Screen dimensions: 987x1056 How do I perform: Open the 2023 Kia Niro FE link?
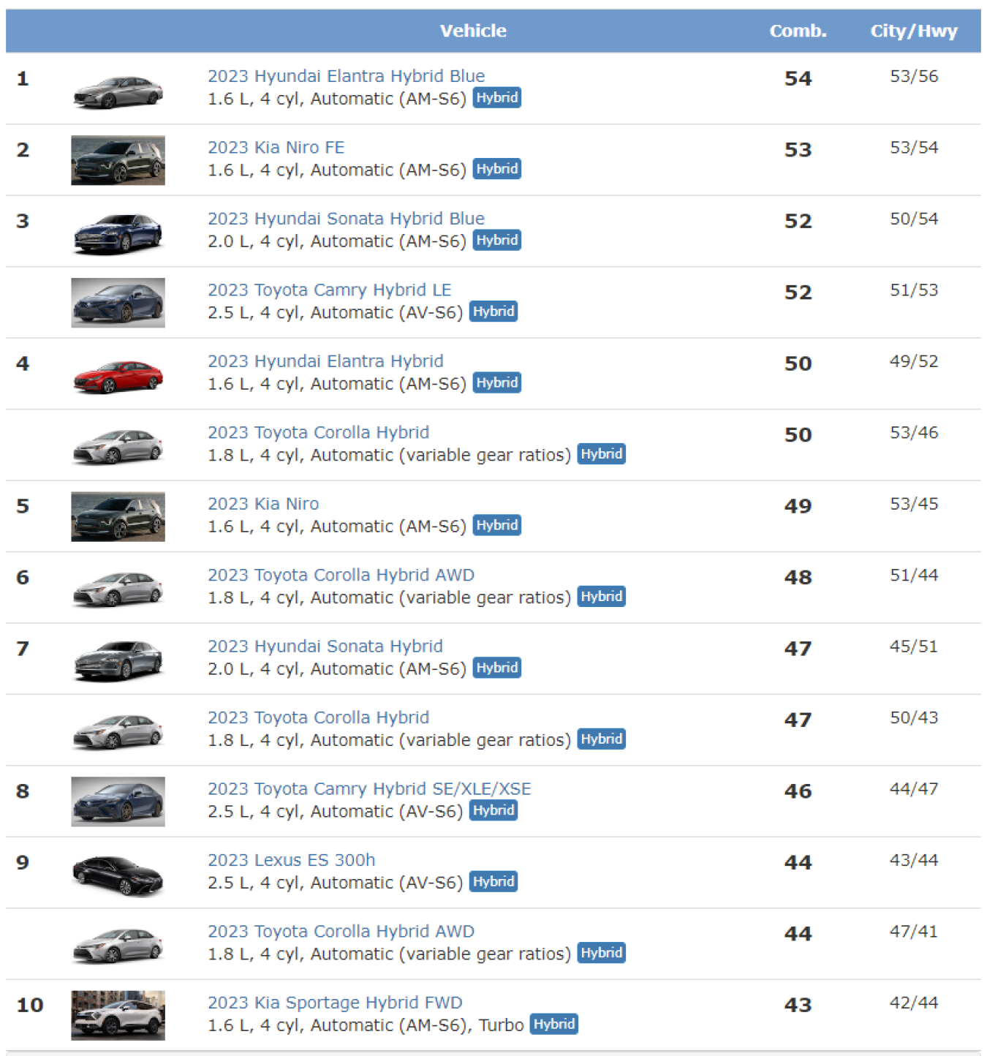(x=276, y=148)
